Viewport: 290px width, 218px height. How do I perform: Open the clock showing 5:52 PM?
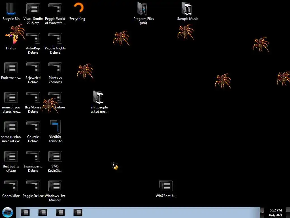[276, 212]
